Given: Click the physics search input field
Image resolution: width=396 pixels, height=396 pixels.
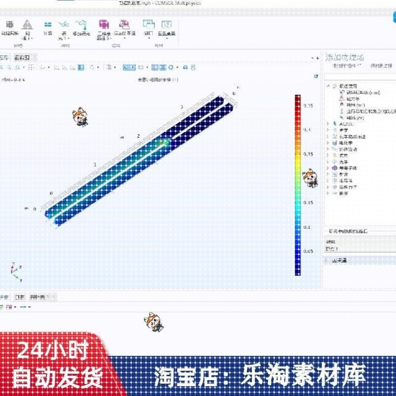Looking at the screenshot, I should click(360, 76).
